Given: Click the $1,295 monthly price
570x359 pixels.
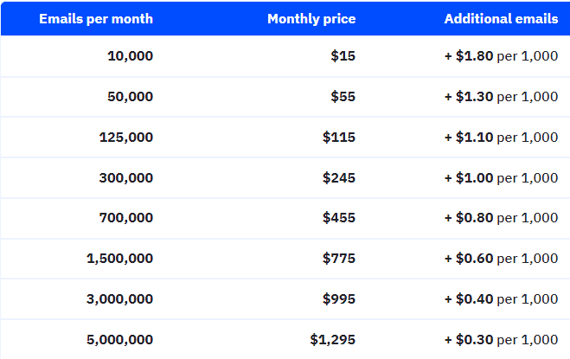Looking at the screenshot, I should [x=333, y=339].
